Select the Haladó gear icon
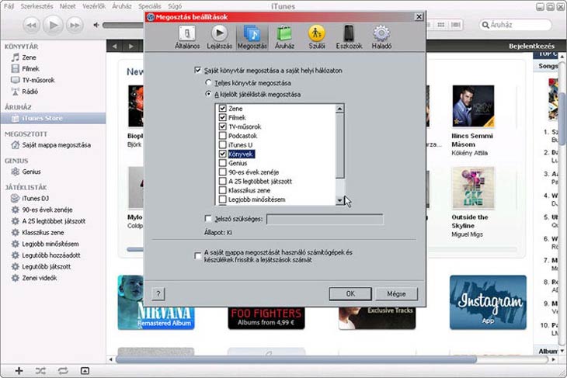Image resolution: width=567 pixels, height=378 pixels. pos(381,36)
